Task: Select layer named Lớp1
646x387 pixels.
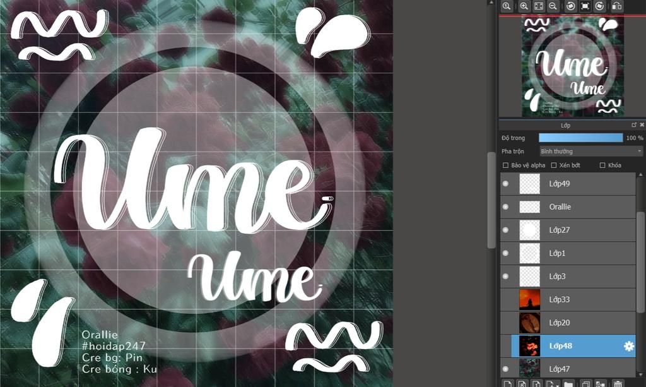Action: 557,253
